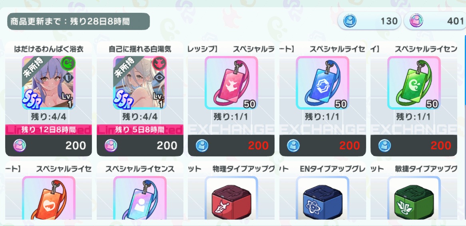Image resolution: width=466 pixels, height=226 pixels.
Task: Pick the red physical type upgrade cube
Action: coord(231,198)
